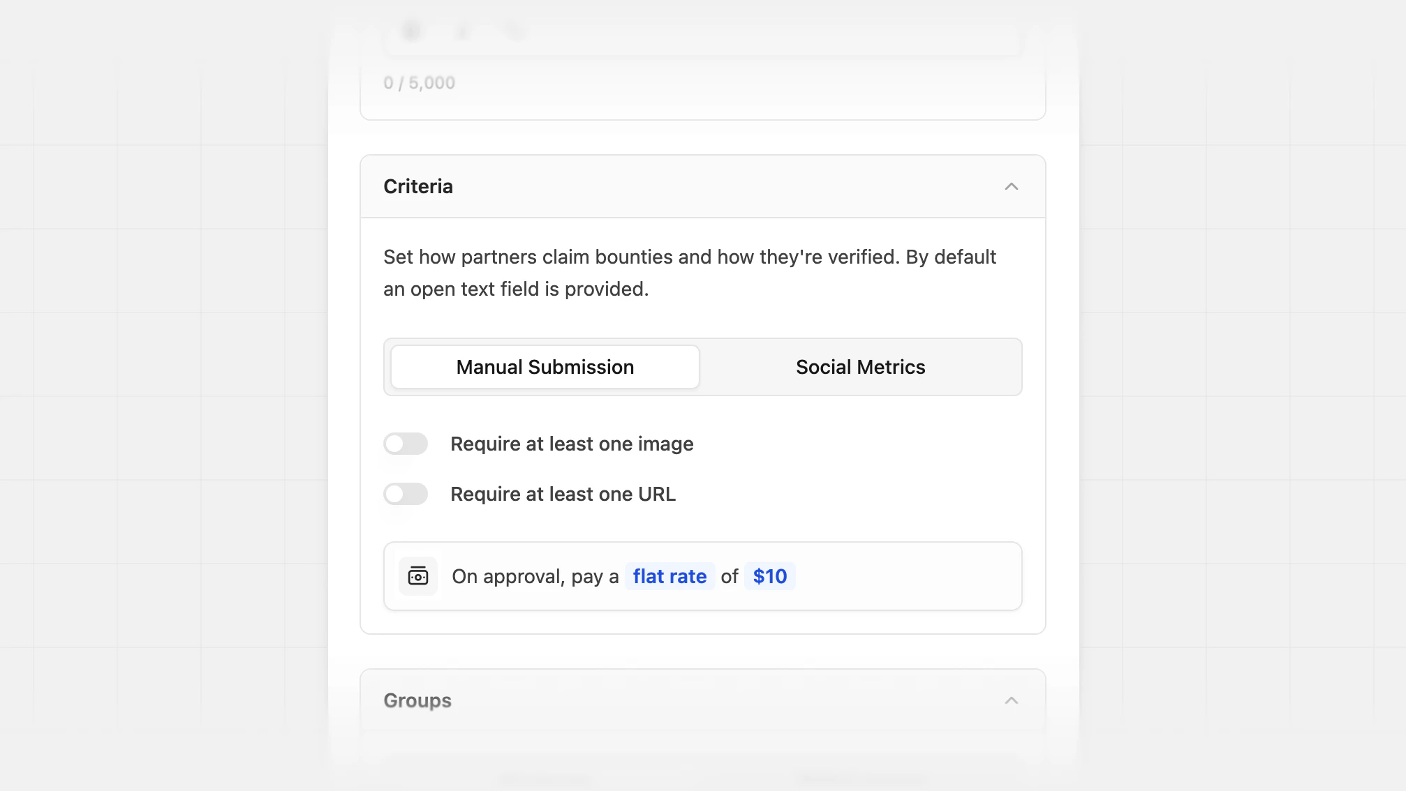
Task: Click the 0/5,000 character counter
Action: coord(419,82)
